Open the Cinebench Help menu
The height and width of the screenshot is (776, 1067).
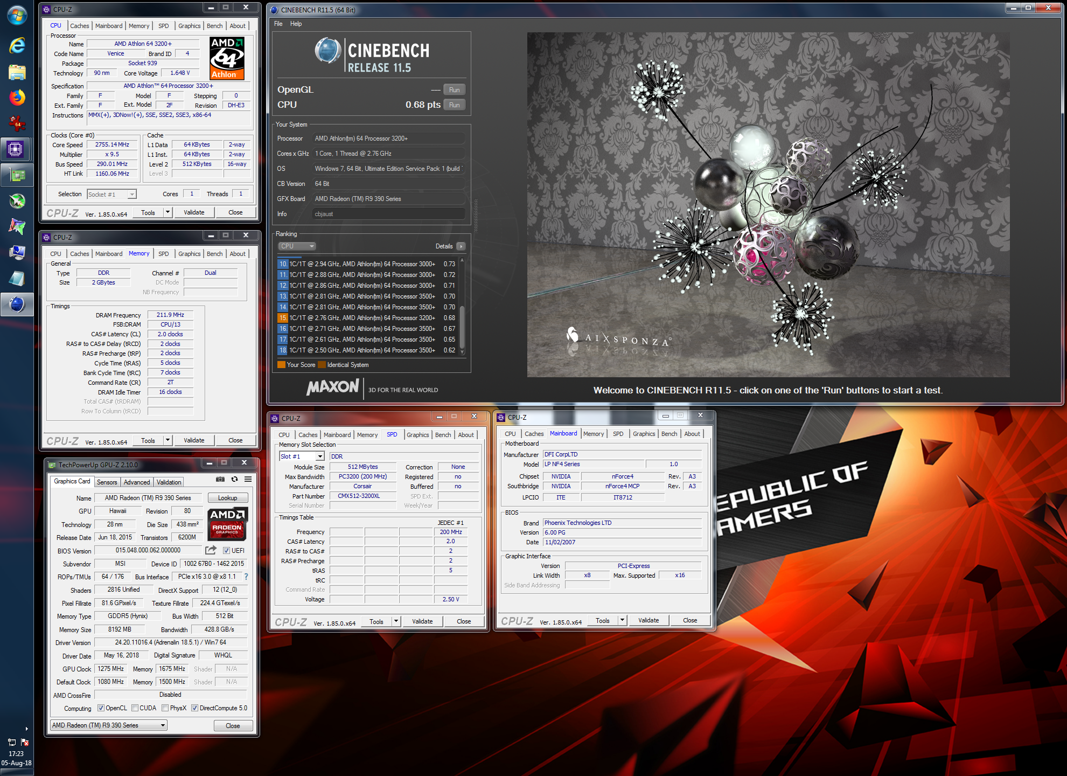pos(296,24)
